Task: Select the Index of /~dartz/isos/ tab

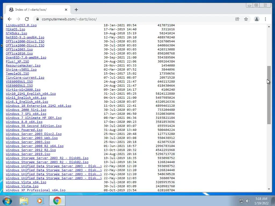Action: pyautogui.click(x=38, y=10)
